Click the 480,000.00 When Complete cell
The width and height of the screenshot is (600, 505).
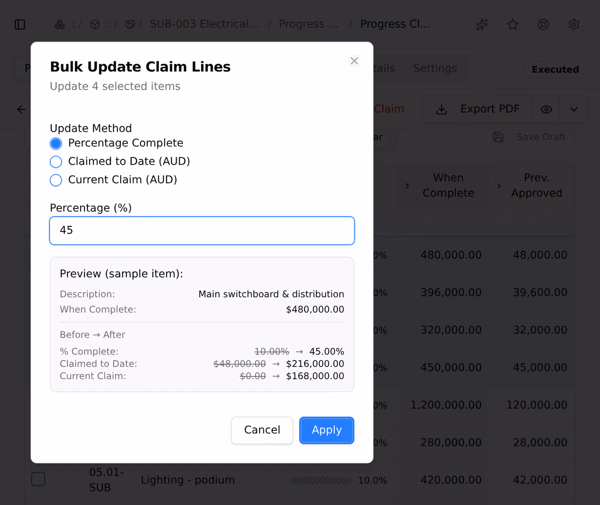(451, 255)
